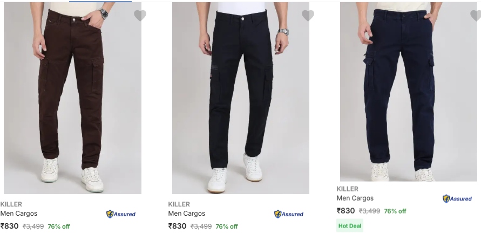Open Men Cargos title of brown pants
Viewport: 481px width, 234px height.
point(19,214)
